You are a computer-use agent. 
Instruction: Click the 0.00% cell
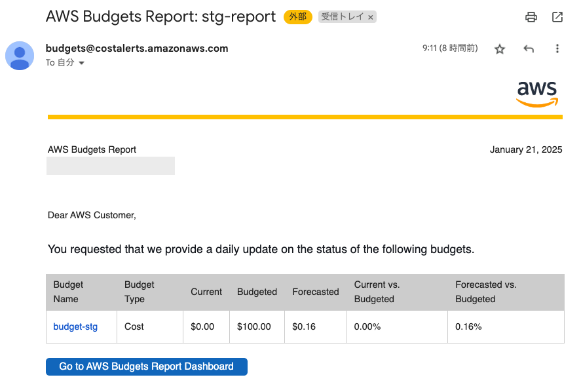tap(397, 326)
